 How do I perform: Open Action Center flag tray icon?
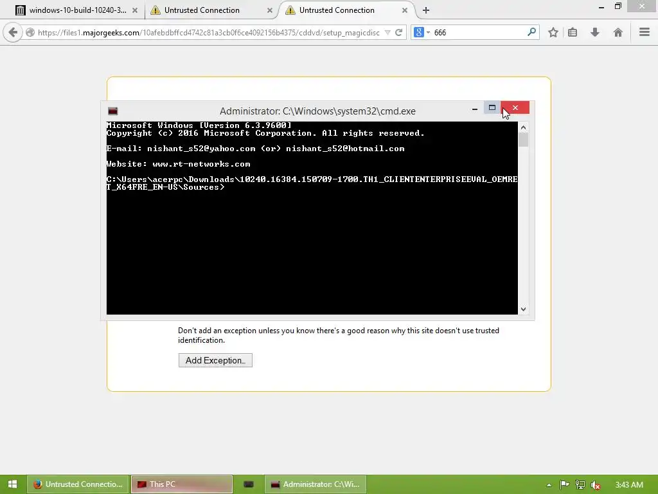(x=564, y=485)
